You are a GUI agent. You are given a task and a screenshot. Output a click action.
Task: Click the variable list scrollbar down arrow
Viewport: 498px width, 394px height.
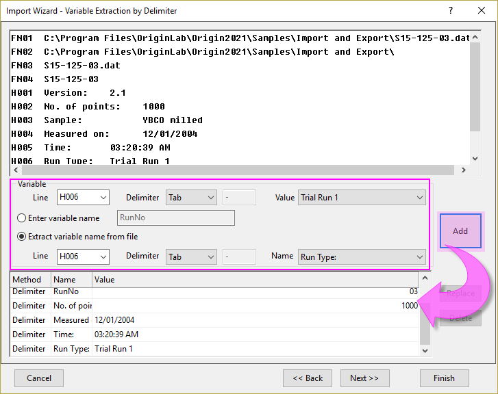pyautogui.click(x=425, y=350)
